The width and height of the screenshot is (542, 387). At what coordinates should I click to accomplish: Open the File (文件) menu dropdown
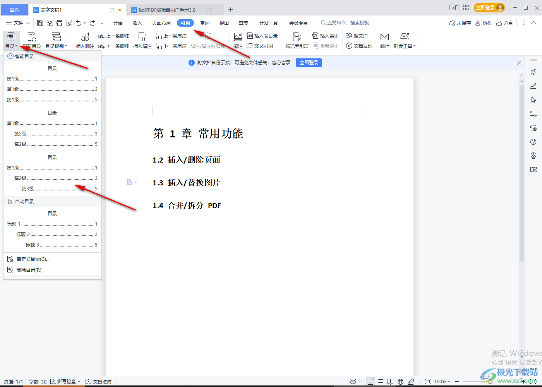[18, 23]
